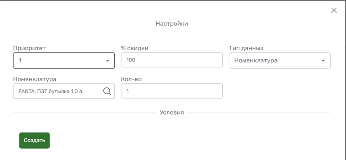Click the % скидки field label
This screenshot has width=346, height=160.
135,48
